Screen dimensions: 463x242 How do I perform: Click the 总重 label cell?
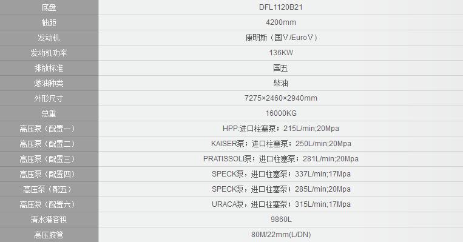click(49, 113)
